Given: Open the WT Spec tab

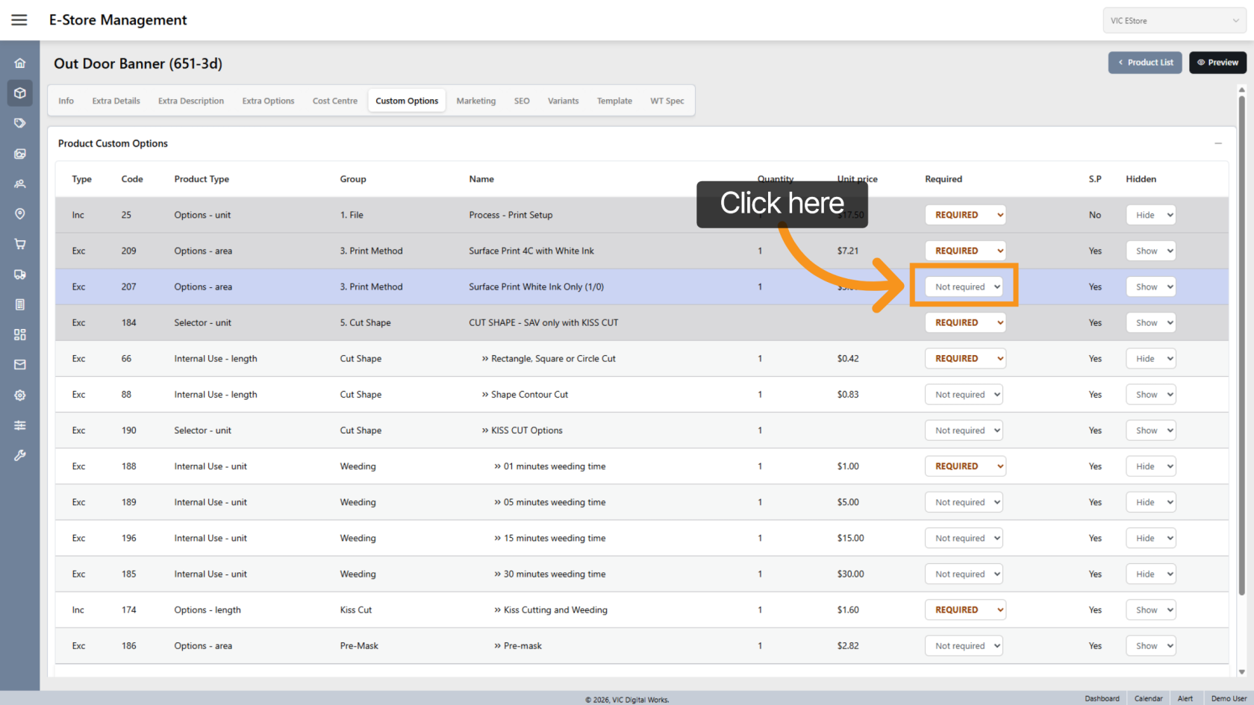Looking at the screenshot, I should (667, 101).
